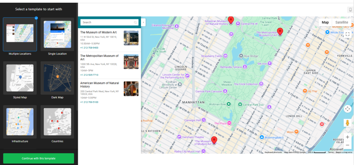Switch to Map view

coord(325,22)
